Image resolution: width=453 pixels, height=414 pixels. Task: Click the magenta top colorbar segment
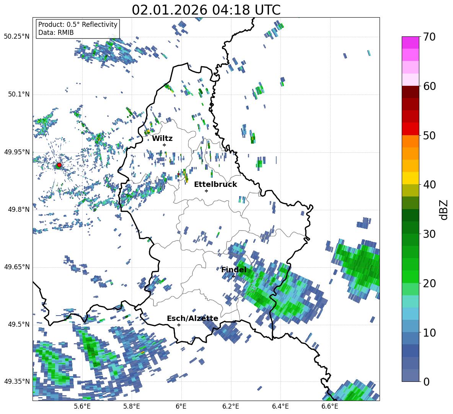pyautogui.click(x=411, y=43)
